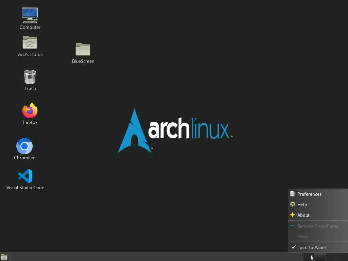
Task: Select the vm3's Home folder icon
Action: click(x=30, y=46)
